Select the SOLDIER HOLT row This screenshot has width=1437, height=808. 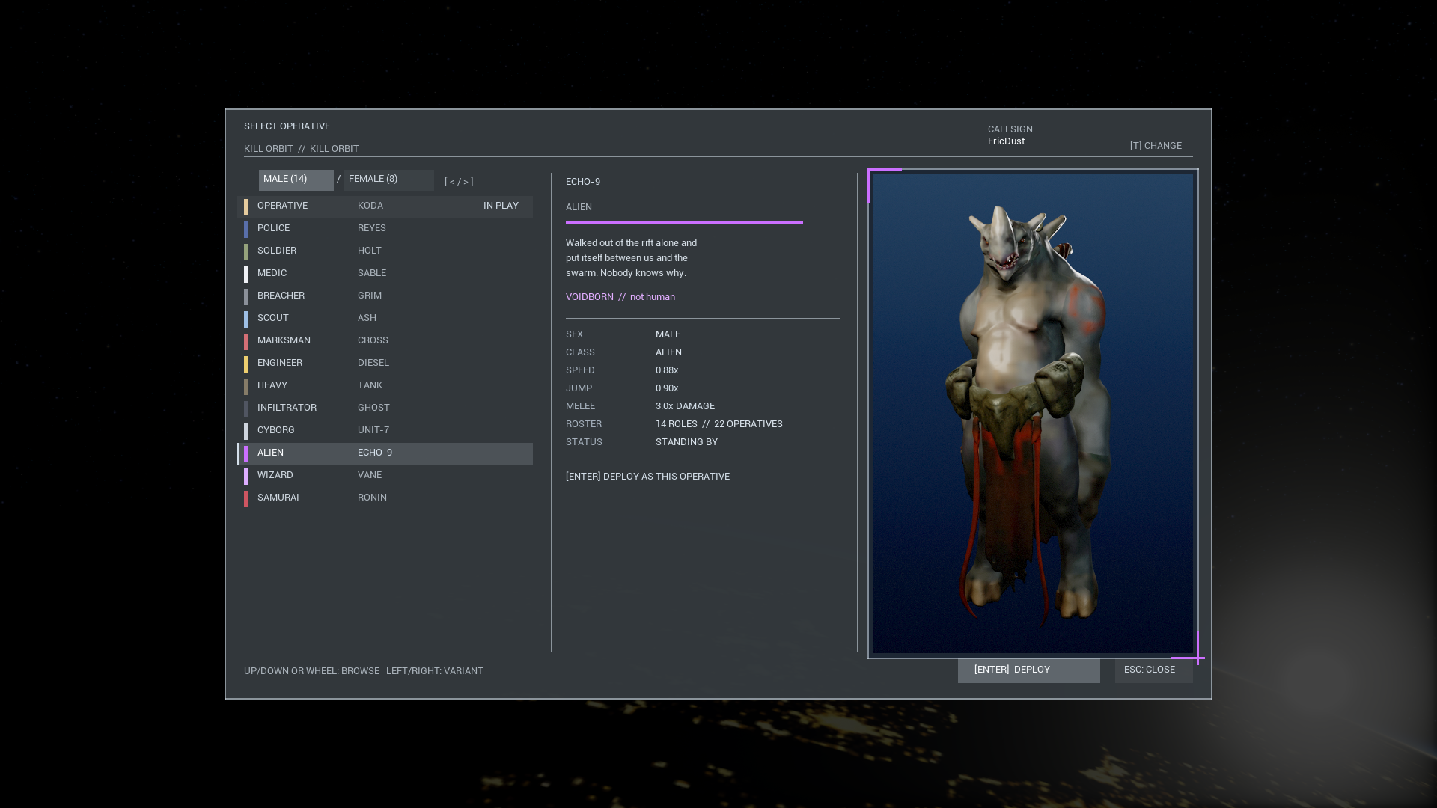[385, 251]
